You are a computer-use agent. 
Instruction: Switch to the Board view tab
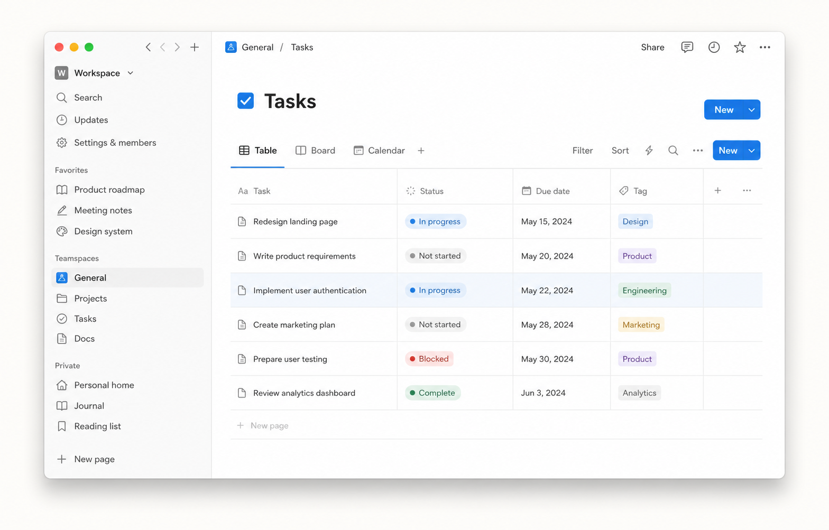pyautogui.click(x=316, y=151)
